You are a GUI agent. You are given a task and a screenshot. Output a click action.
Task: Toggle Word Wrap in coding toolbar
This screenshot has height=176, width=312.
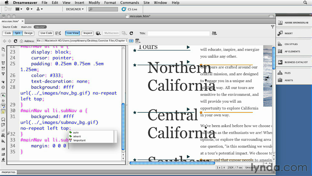point(3,106)
